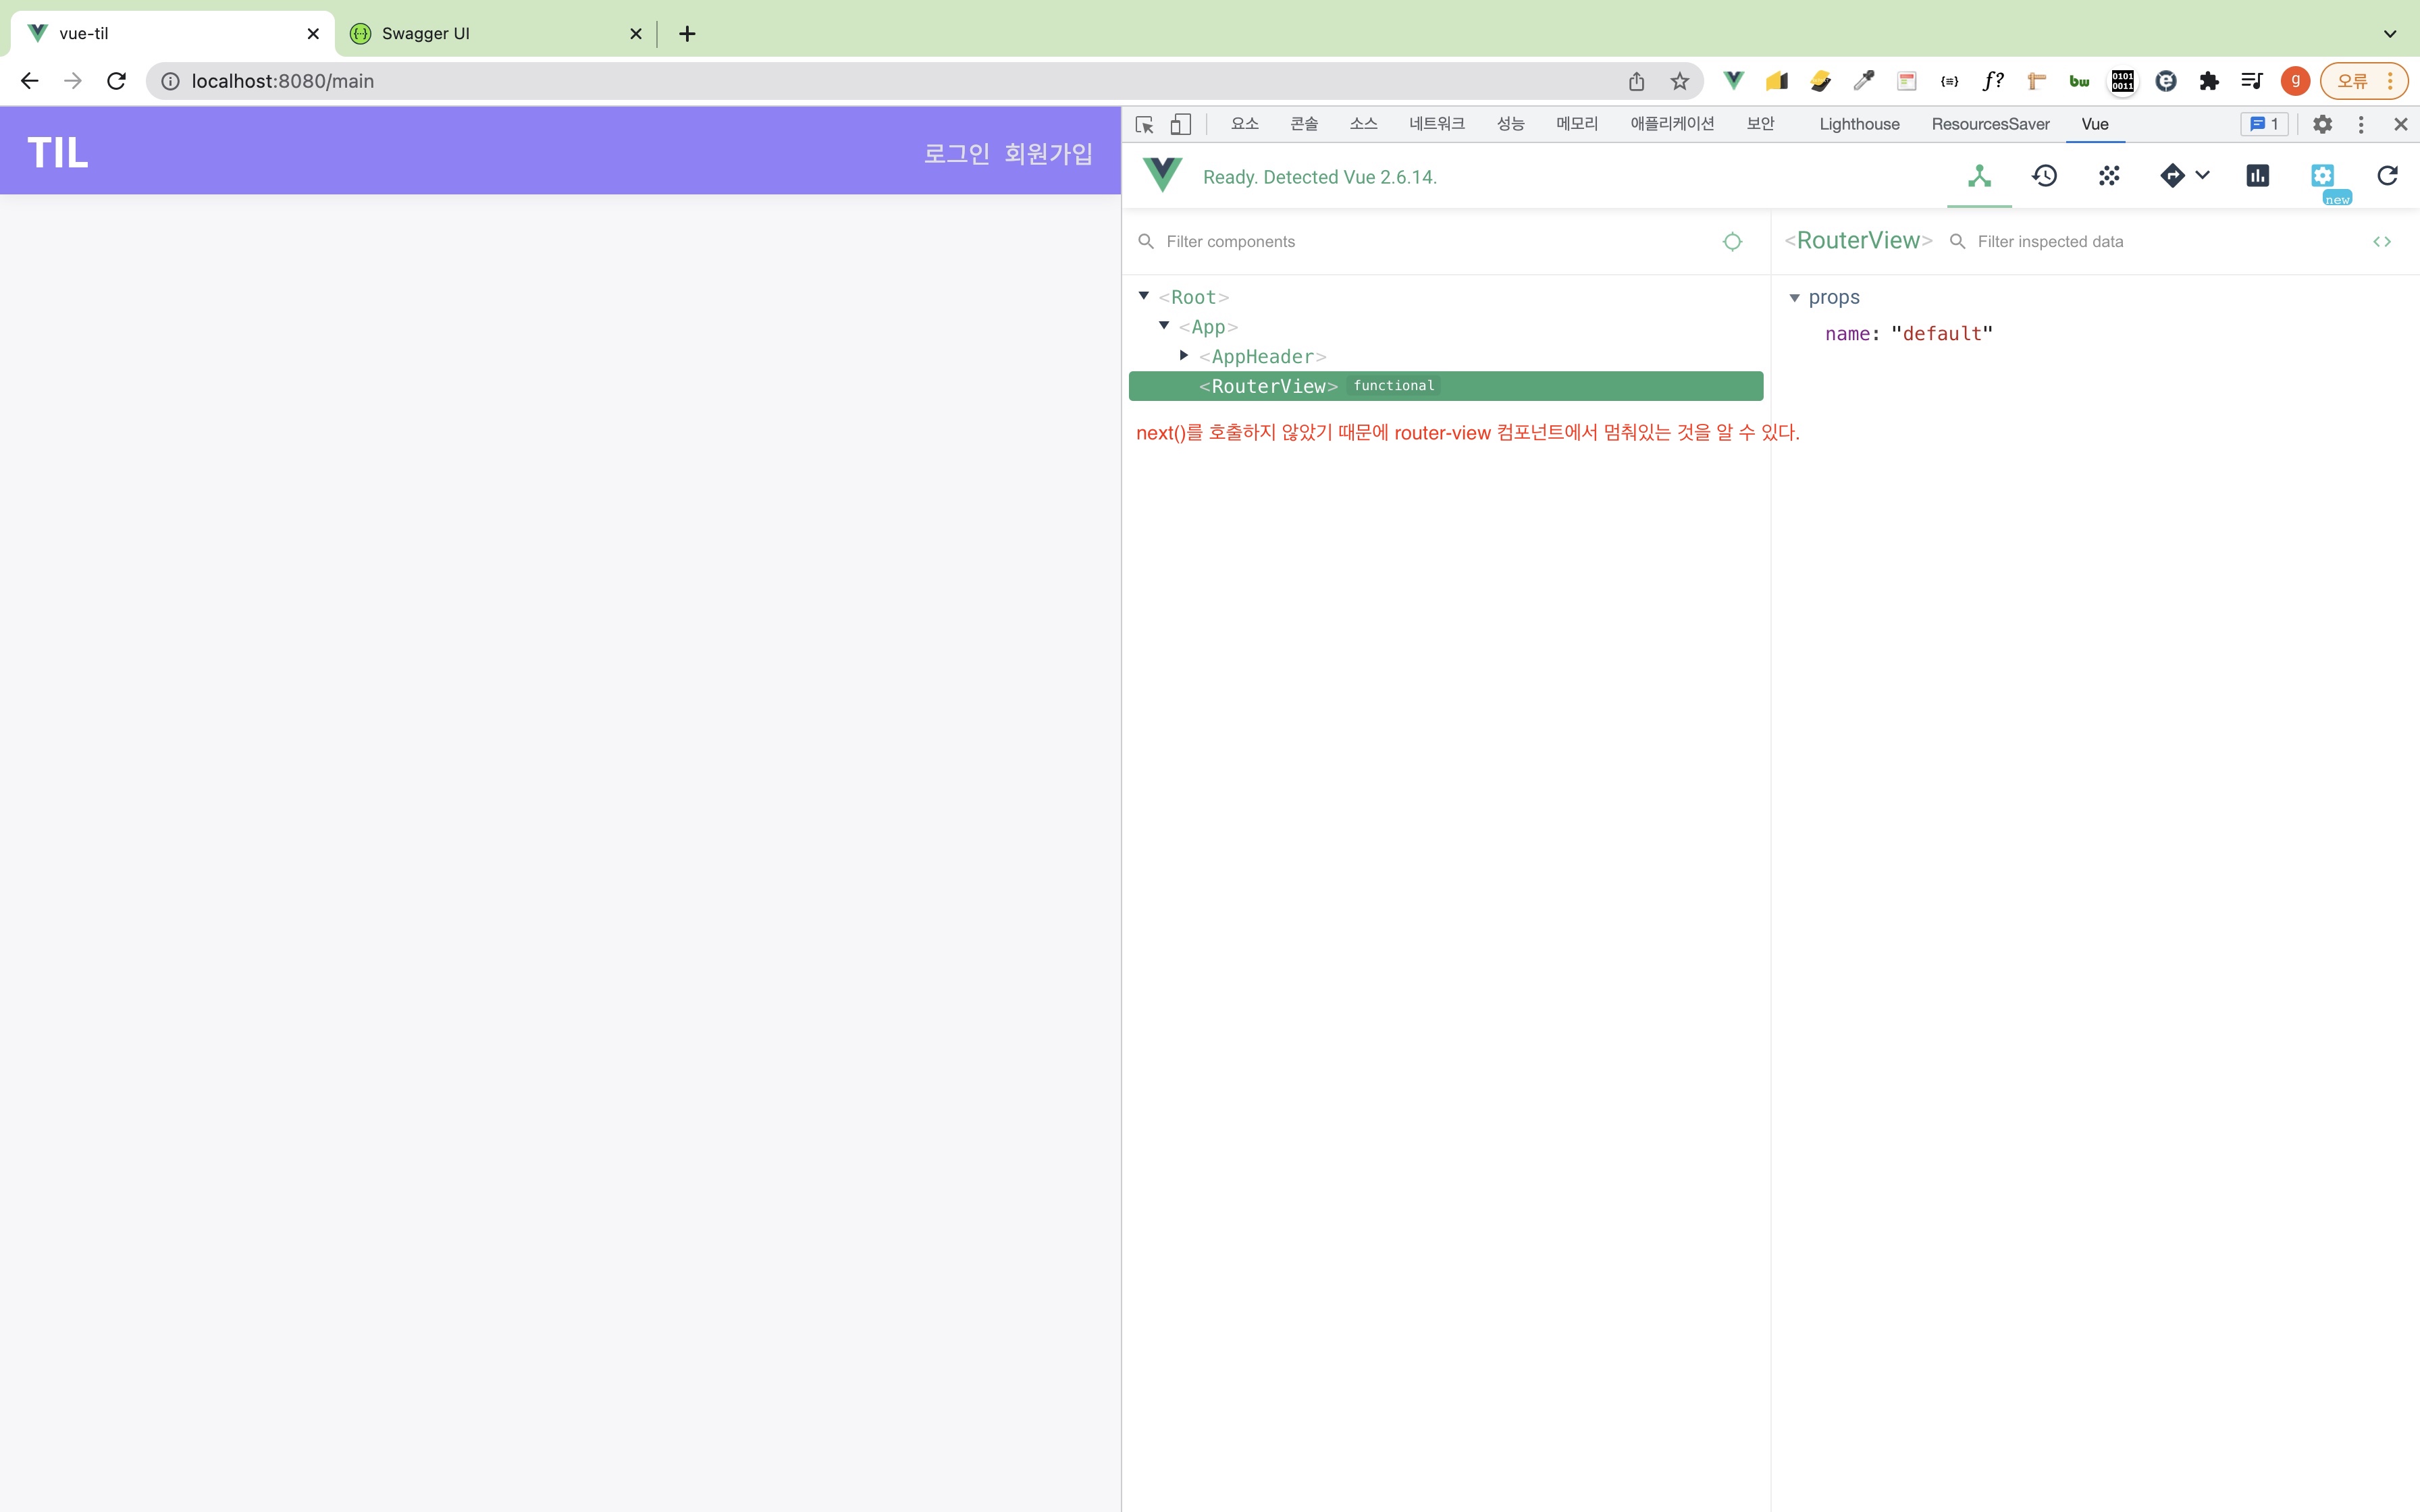Select the AppHeader component in tree
Image resolution: width=2420 pixels, height=1512 pixels.
[1262, 357]
